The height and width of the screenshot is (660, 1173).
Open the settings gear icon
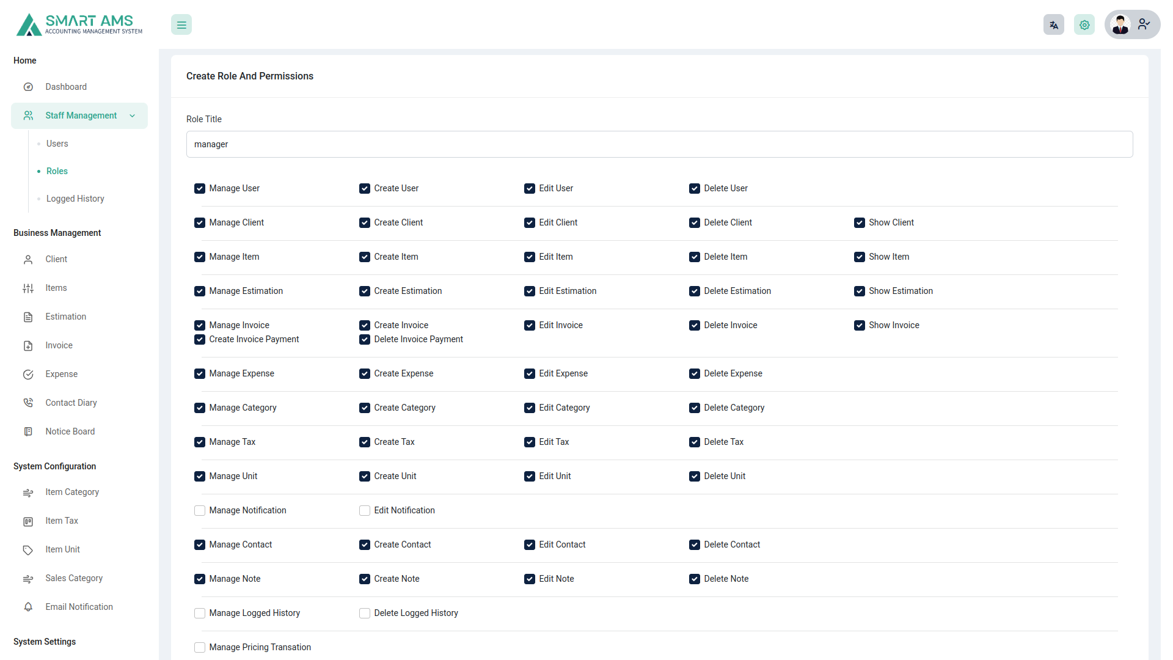tap(1084, 25)
